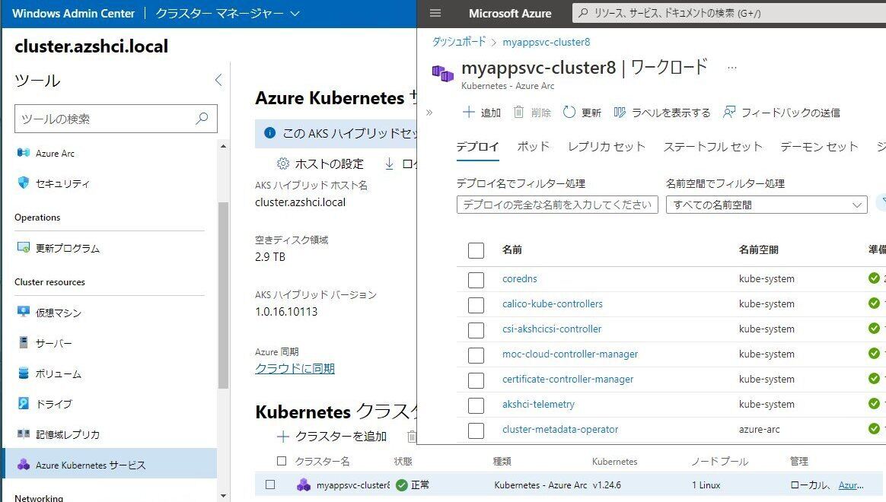Sort the deployments table by the 名前 column header
The width and height of the screenshot is (886, 502).
pyautogui.click(x=512, y=249)
